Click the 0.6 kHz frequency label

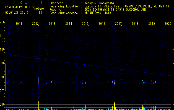click(x=2, y=105)
